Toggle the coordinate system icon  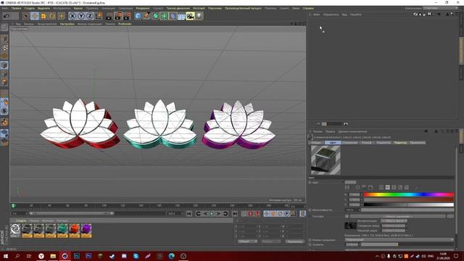tap(99, 16)
